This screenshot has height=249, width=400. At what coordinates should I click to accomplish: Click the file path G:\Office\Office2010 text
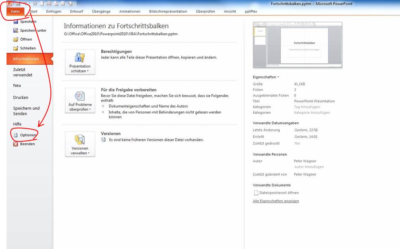(121, 34)
